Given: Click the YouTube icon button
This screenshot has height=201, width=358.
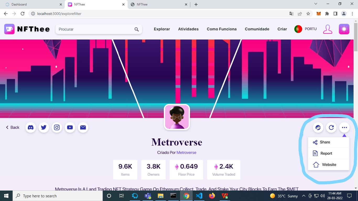Looking at the screenshot, I should [70, 127].
